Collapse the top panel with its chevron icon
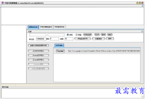Screen dimensions: 147x99 [x=143, y=6]
